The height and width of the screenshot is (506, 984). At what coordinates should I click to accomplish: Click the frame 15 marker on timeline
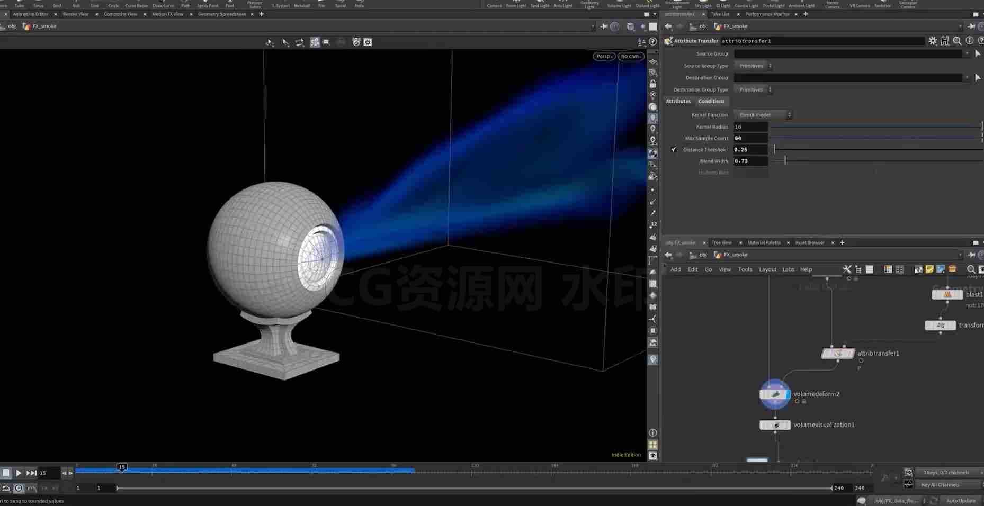point(122,467)
